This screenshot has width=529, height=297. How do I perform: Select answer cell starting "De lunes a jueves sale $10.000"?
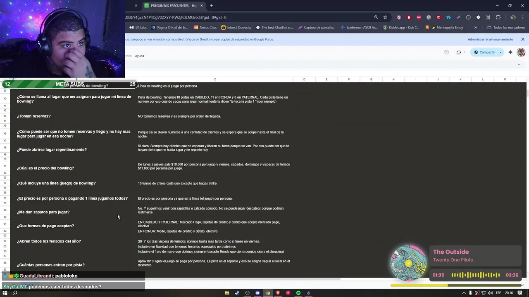point(214,166)
